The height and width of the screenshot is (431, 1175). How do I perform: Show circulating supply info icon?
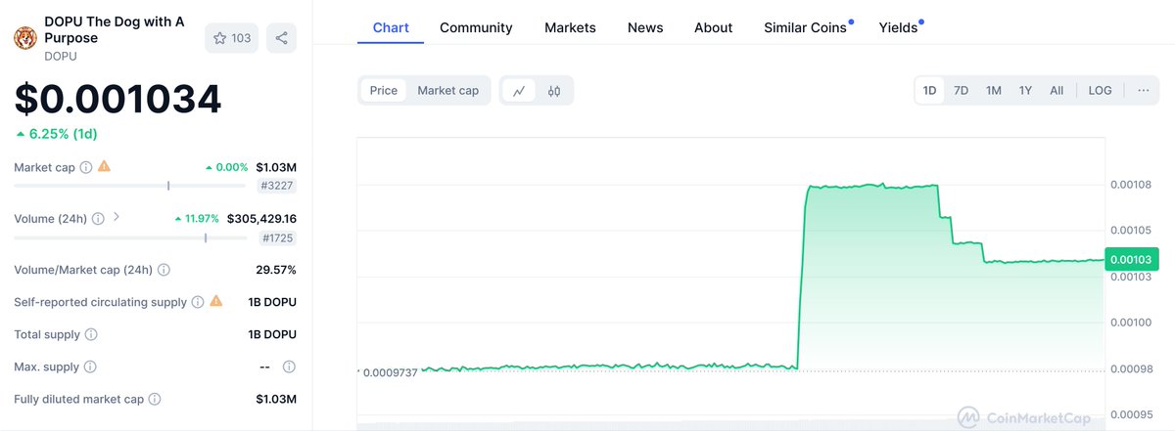coord(198,302)
